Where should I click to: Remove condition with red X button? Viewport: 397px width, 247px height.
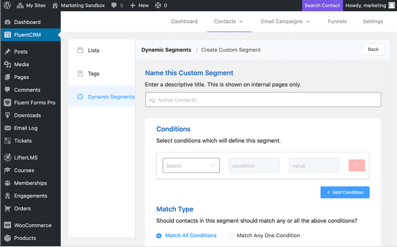(x=357, y=165)
